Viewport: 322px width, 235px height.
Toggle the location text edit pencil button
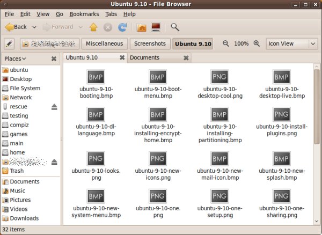(x=9, y=43)
